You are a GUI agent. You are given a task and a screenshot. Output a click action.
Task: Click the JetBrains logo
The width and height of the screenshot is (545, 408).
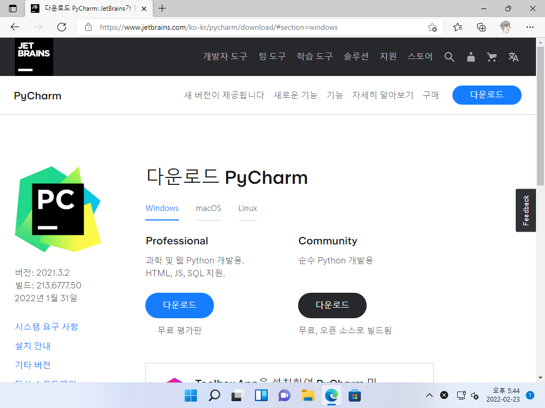tap(34, 56)
